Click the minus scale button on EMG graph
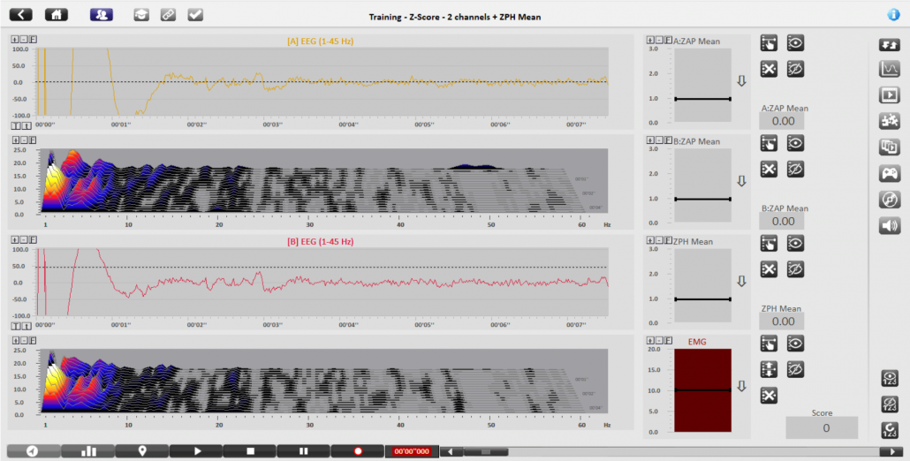 pyautogui.click(x=660, y=341)
